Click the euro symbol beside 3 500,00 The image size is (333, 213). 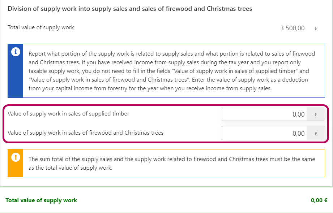coord(316,28)
